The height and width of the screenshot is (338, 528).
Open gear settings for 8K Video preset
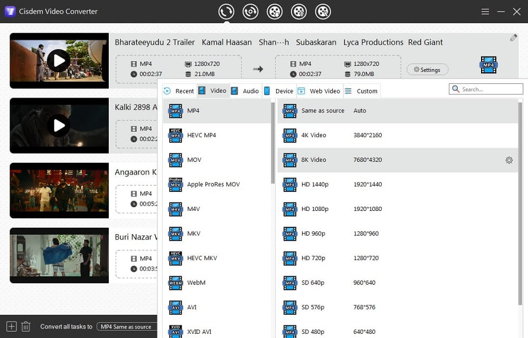tap(509, 160)
